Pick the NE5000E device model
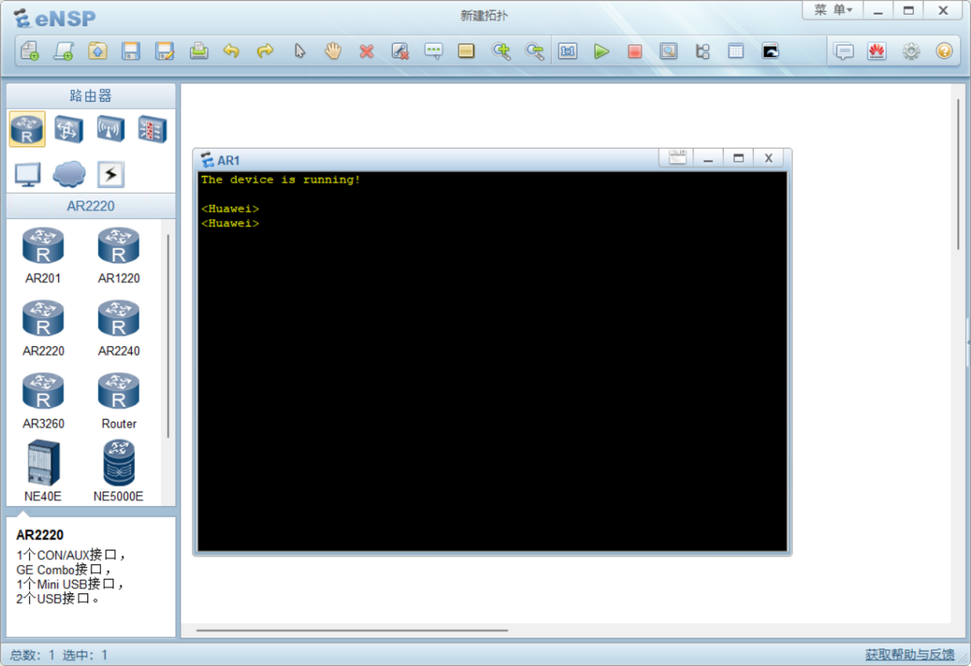Image resolution: width=971 pixels, height=666 pixels. 119,471
